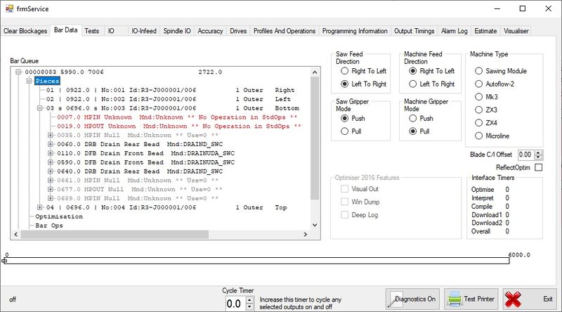Image resolution: width=562 pixels, height=312 pixels.
Task: Open the Clear Blockages tab
Action: (25, 31)
